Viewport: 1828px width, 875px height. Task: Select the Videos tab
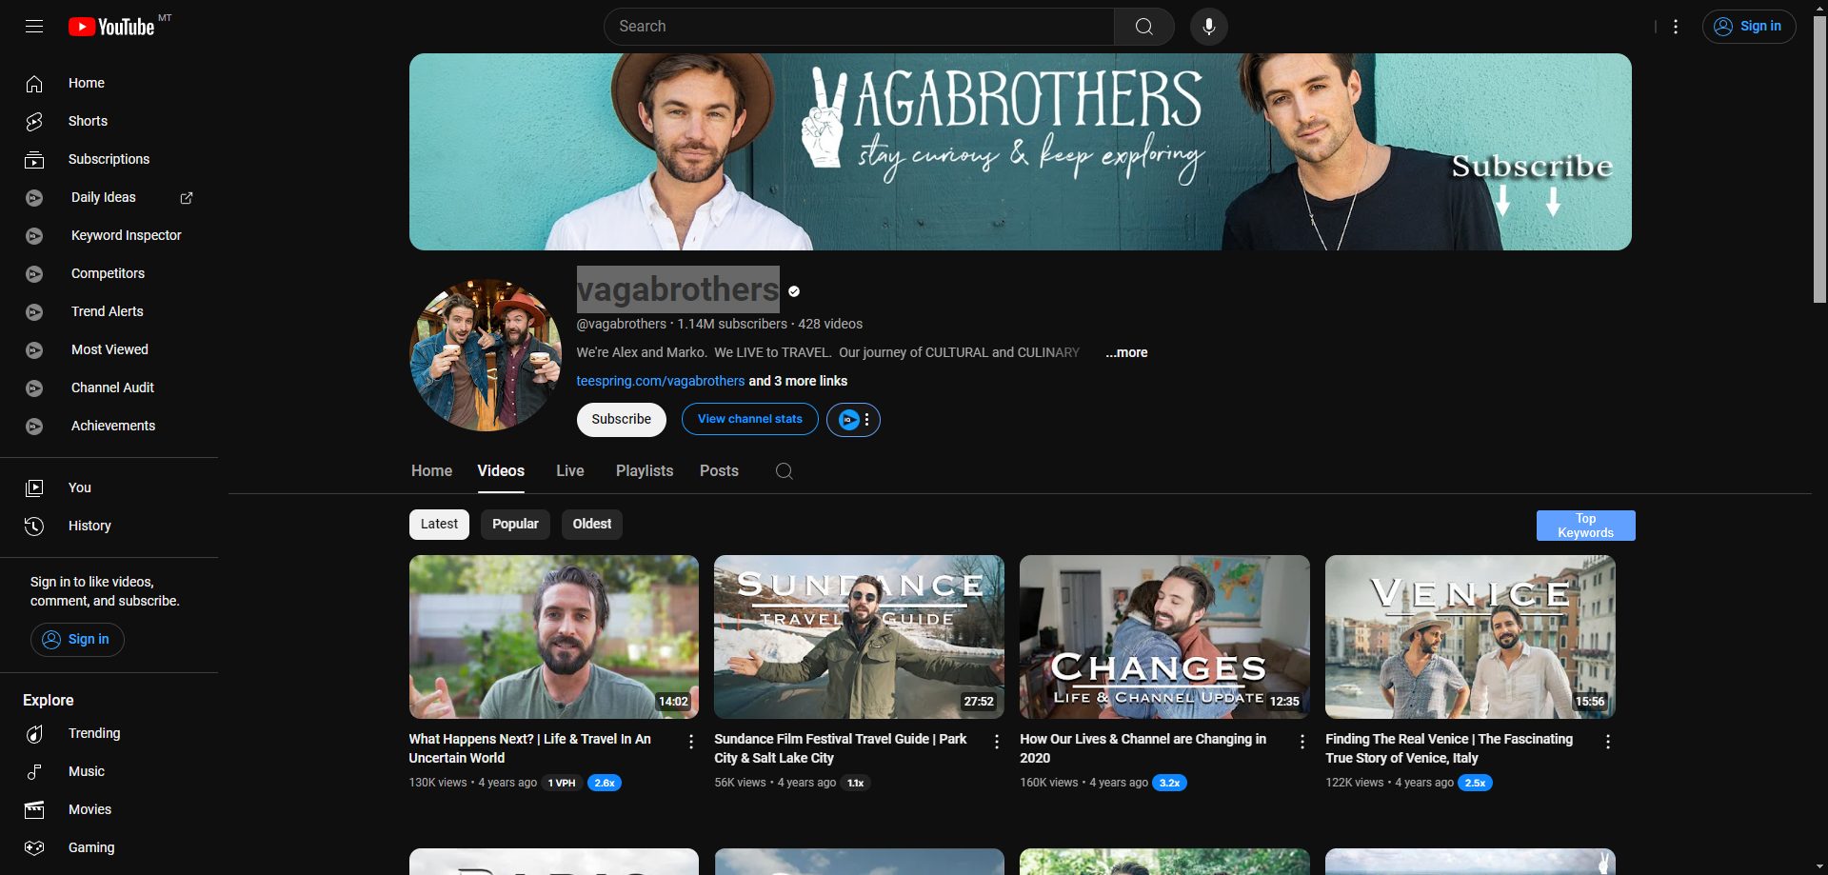(501, 471)
